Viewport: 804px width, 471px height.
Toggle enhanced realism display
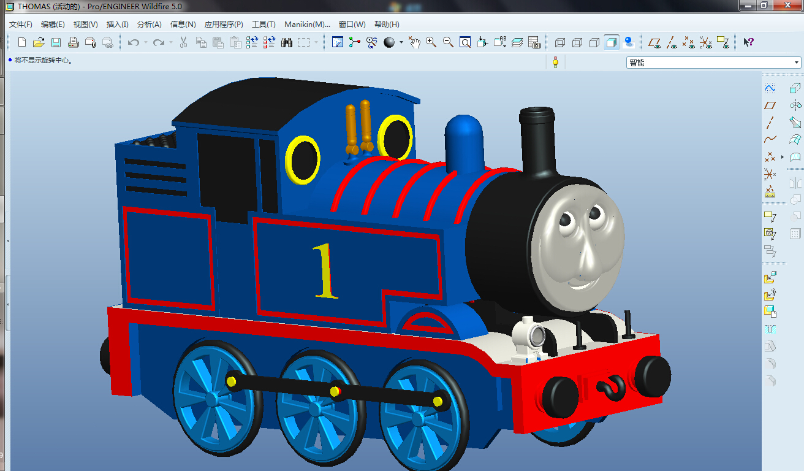(x=628, y=42)
